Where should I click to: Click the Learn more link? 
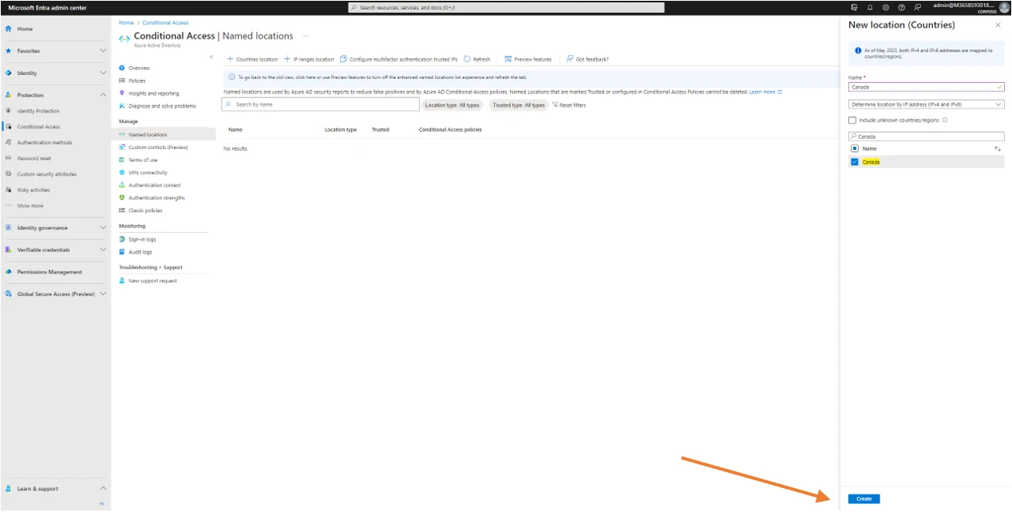[x=764, y=92]
